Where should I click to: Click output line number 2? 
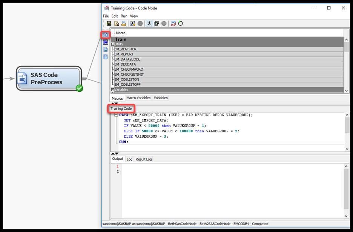118,171
